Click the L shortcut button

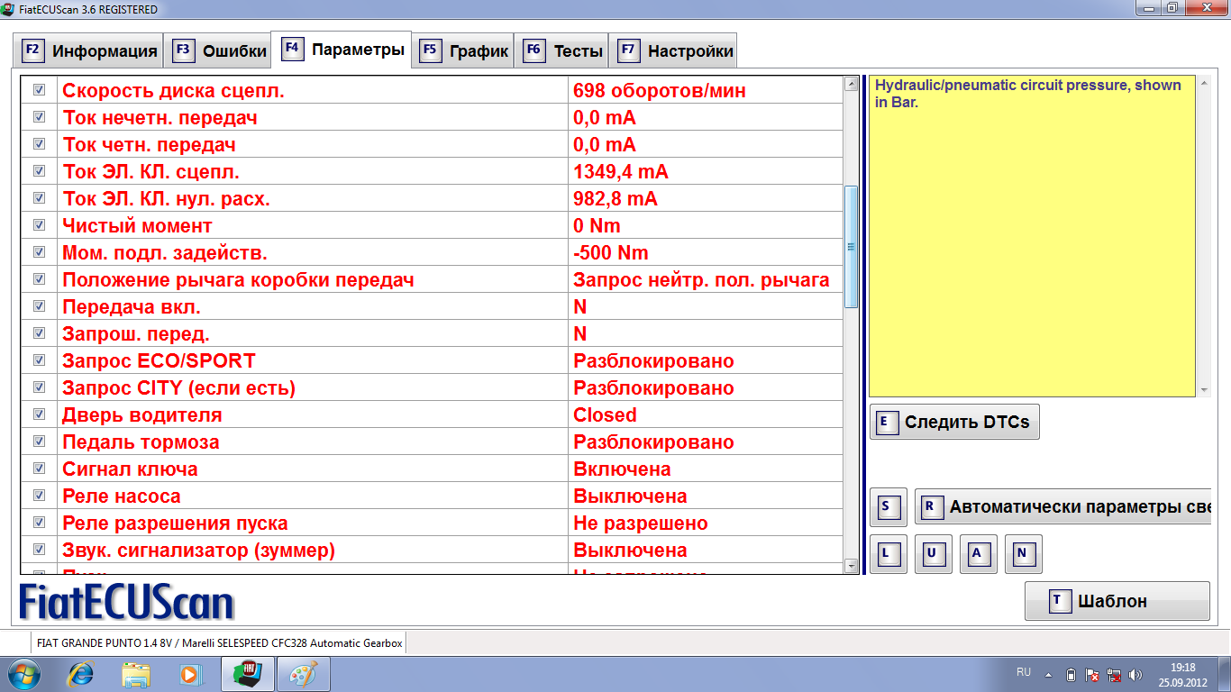point(888,554)
